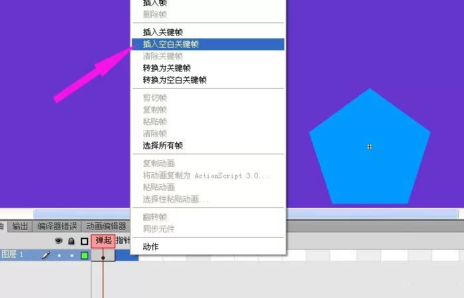The height and width of the screenshot is (298, 464).
Task: Click the eye show/hide all layers icon
Action: tap(58, 240)
